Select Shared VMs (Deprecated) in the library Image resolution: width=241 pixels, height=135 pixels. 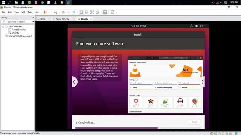coord(20,36)
